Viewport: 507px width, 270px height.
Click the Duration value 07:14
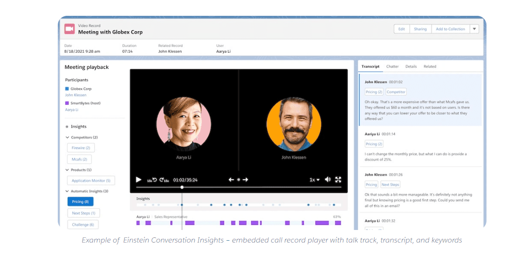tap(127, 51)
